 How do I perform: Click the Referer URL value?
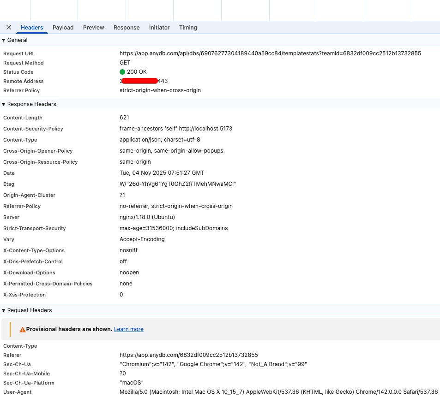click(188, 355)
